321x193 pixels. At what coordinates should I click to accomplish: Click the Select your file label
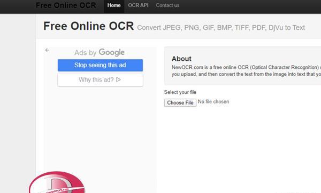pos(180,92)
